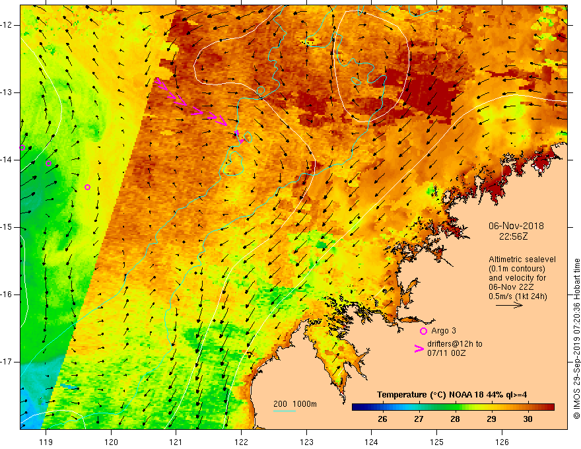Click the 119 longitude axis label
This screenshot has height=449, width=581.
point(46,442)
